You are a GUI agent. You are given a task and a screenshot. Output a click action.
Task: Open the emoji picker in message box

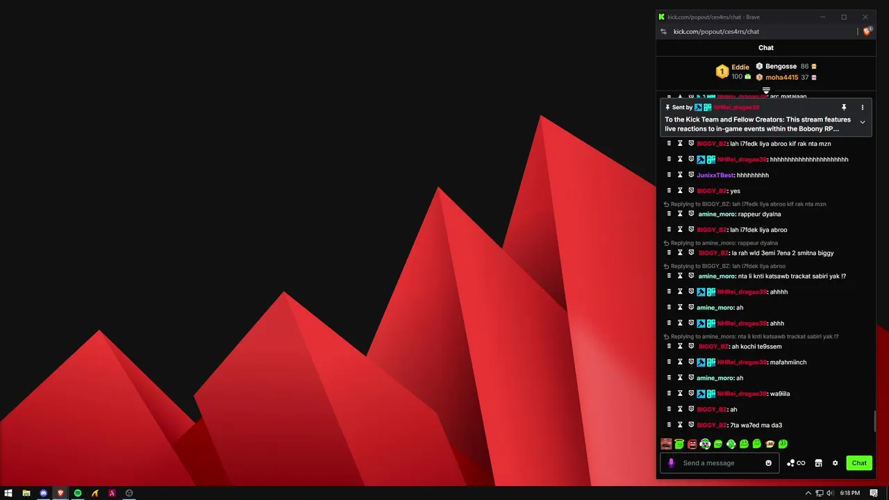click(x=768, y=463)
